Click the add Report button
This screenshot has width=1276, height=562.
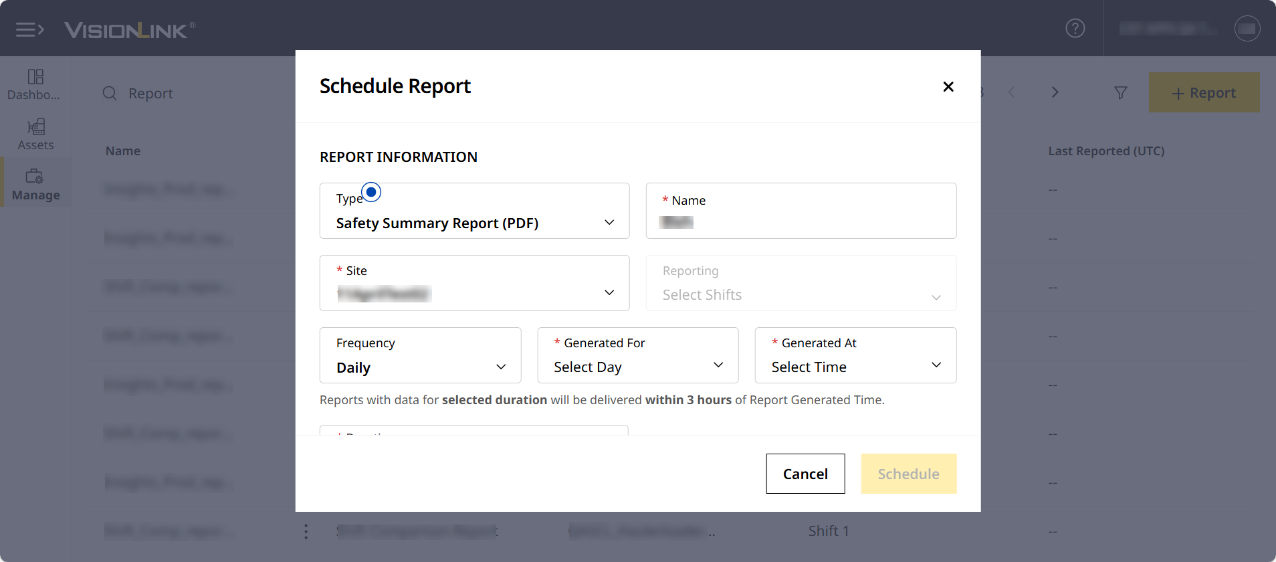(1203, 93)
